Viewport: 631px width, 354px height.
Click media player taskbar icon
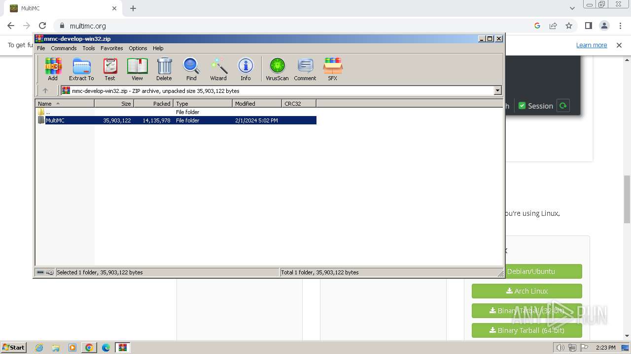click(x=72, y=348)
